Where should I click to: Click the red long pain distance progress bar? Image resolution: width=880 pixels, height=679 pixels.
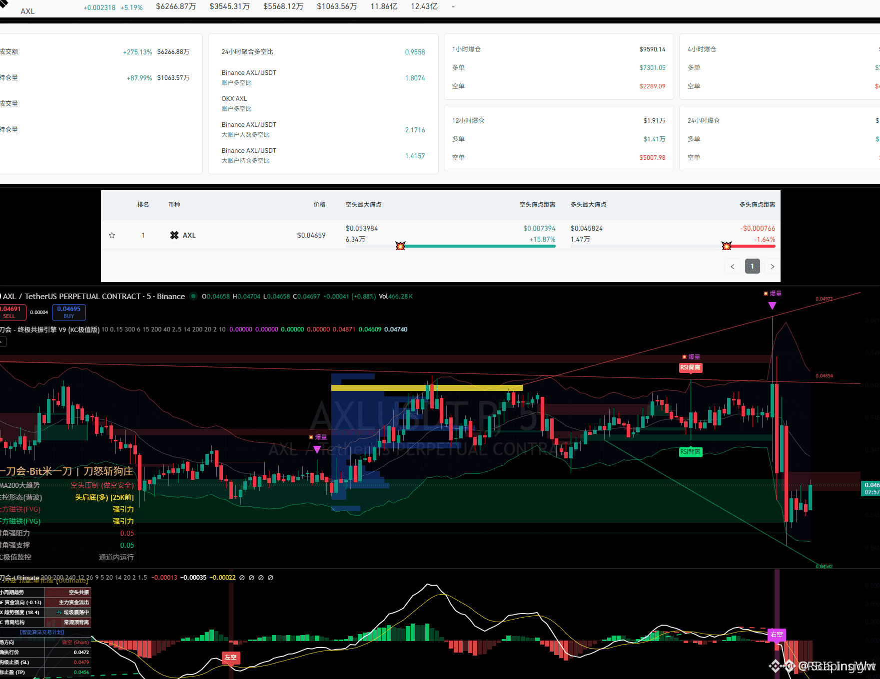tap(751, 246)
